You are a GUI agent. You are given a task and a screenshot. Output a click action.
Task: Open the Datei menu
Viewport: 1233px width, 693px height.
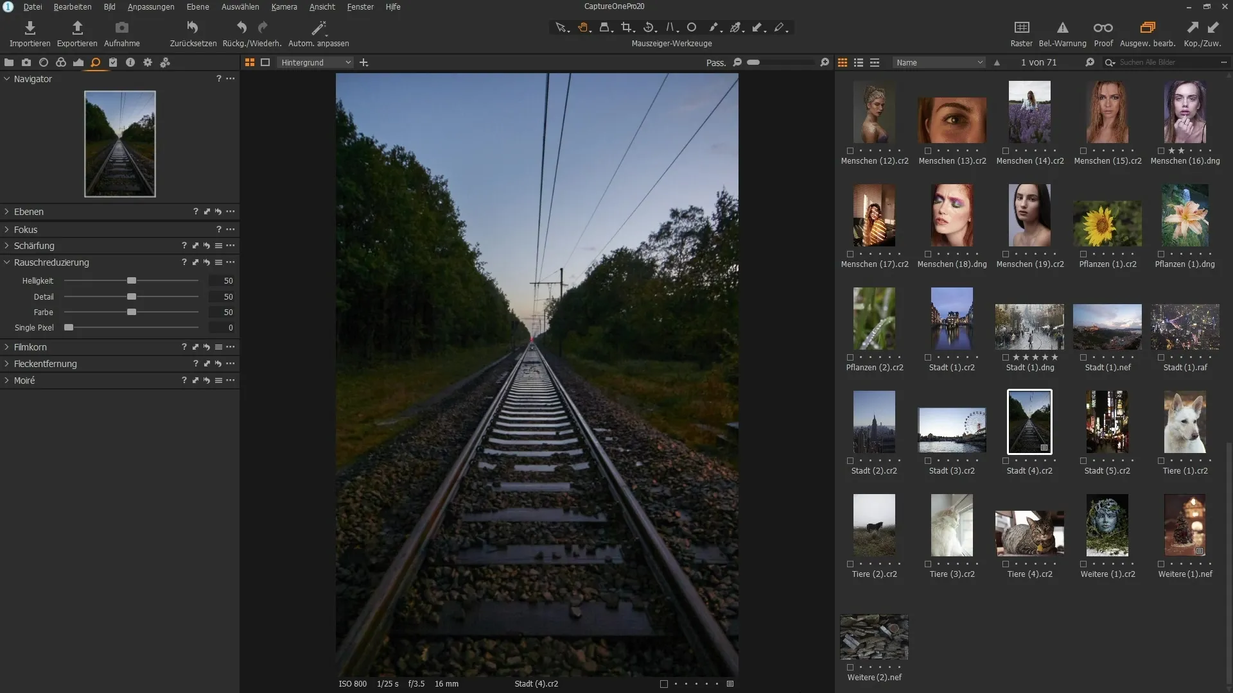coord(33,7)
